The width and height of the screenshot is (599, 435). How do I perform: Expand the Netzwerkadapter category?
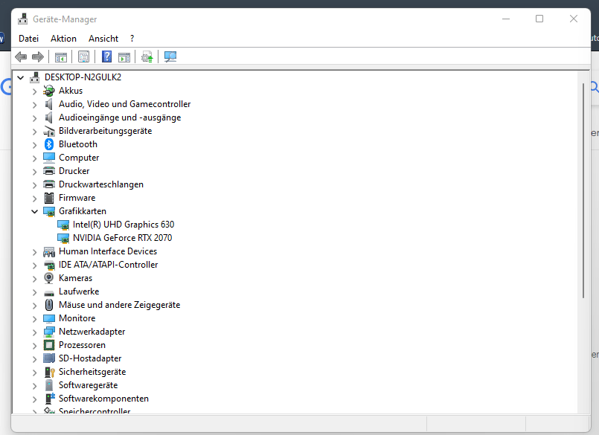34,332
